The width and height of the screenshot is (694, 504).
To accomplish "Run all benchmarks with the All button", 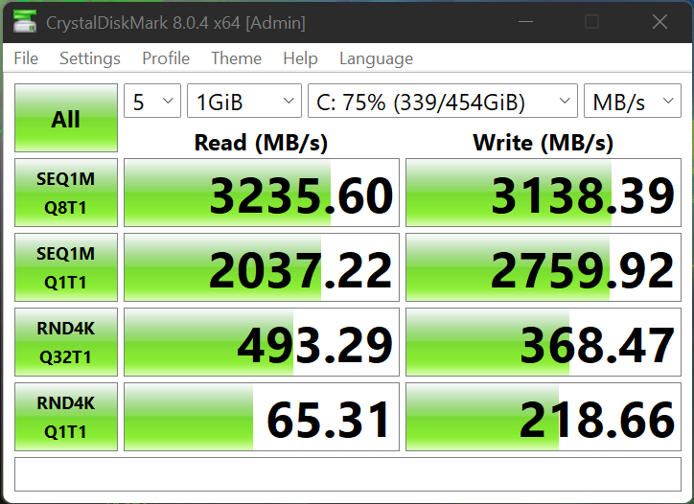I will tap(66, 118).
